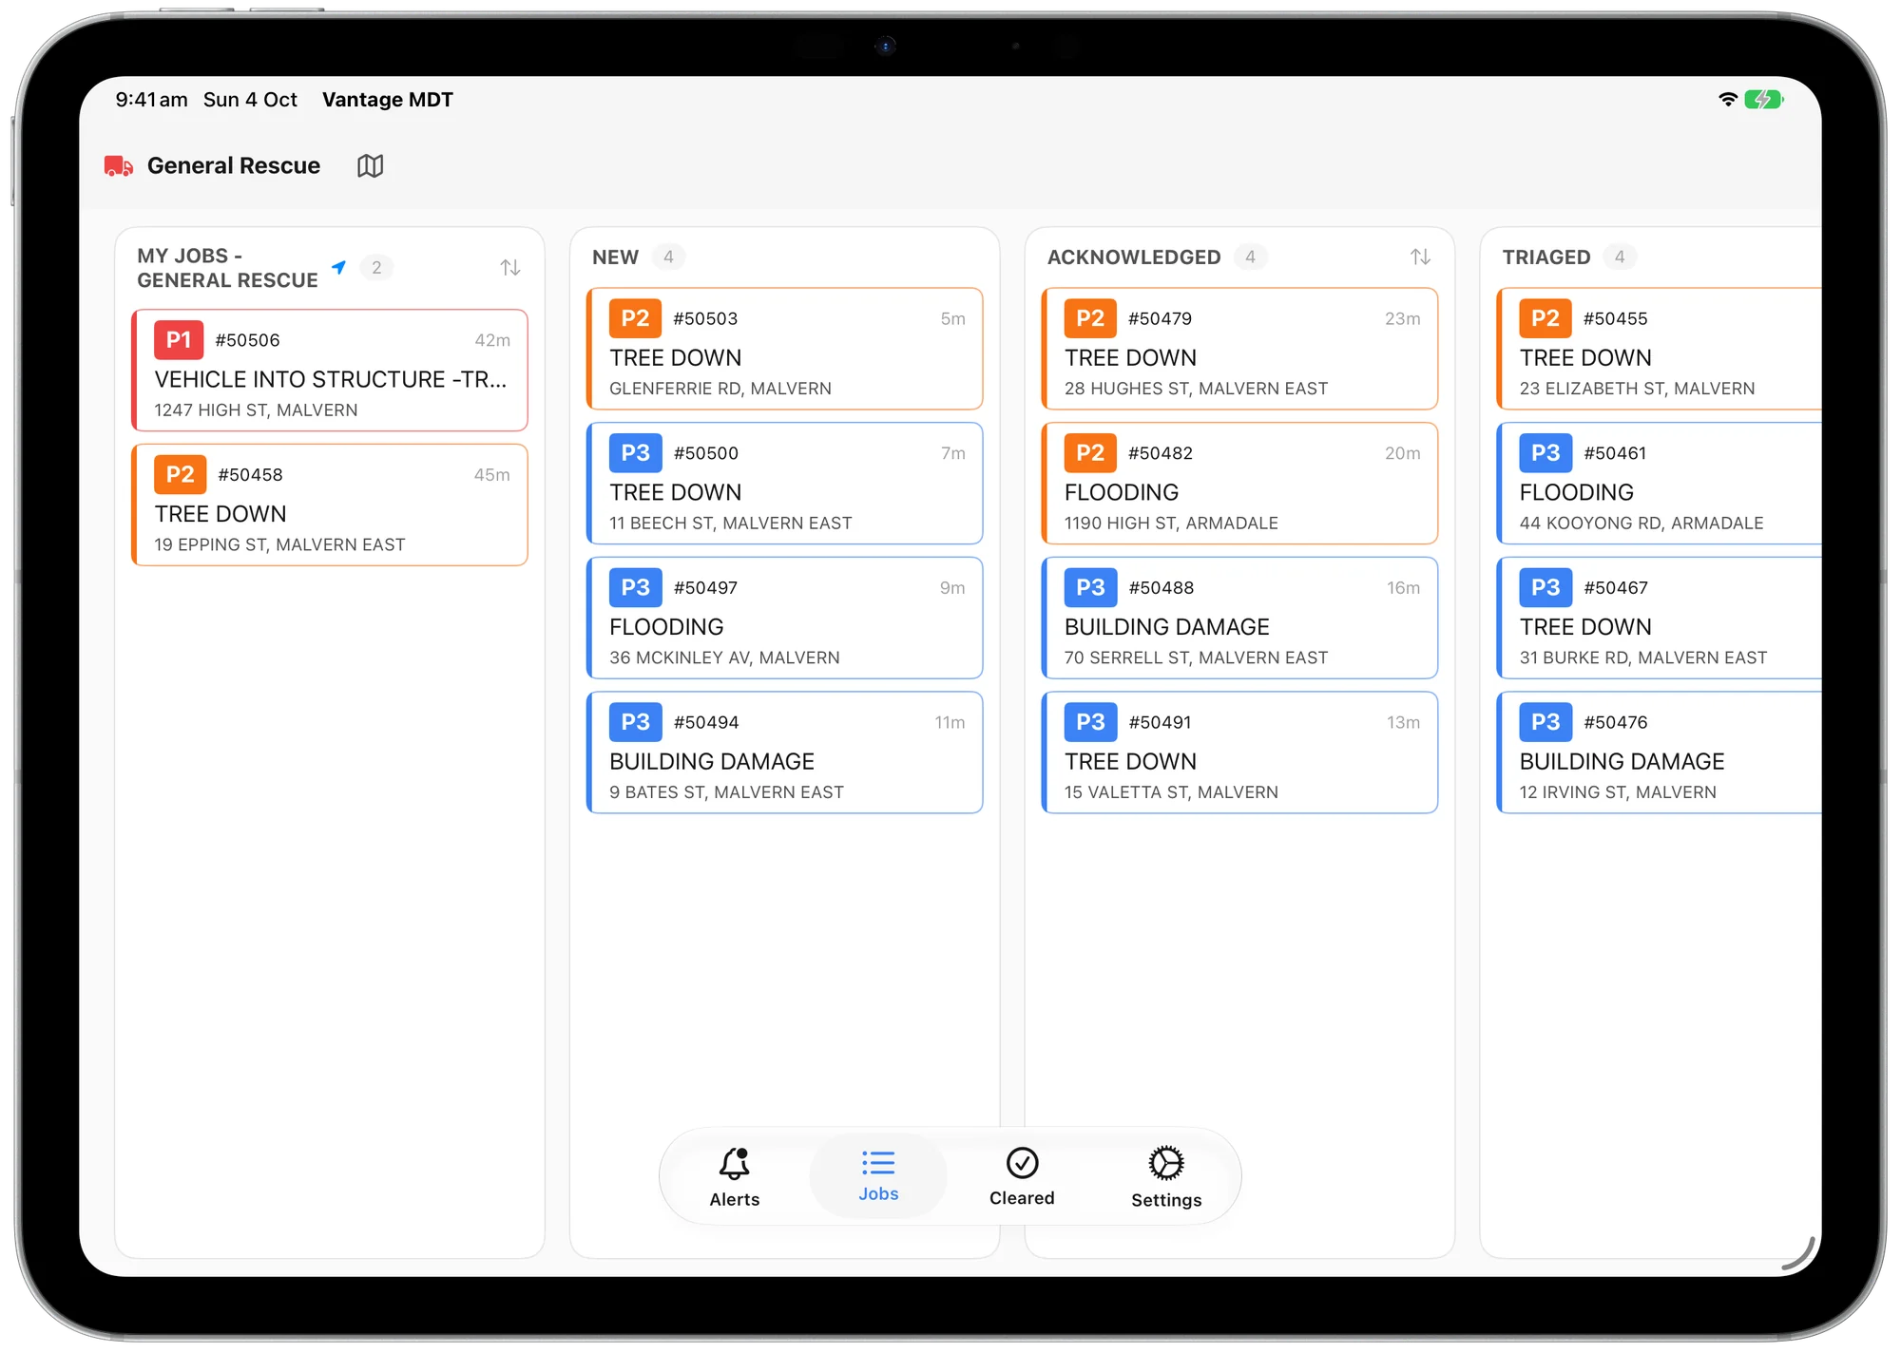Open job #50497 flooding at McKinley Av
The width and height of the screenshot is (1901, 1353).
pos(785,619)
